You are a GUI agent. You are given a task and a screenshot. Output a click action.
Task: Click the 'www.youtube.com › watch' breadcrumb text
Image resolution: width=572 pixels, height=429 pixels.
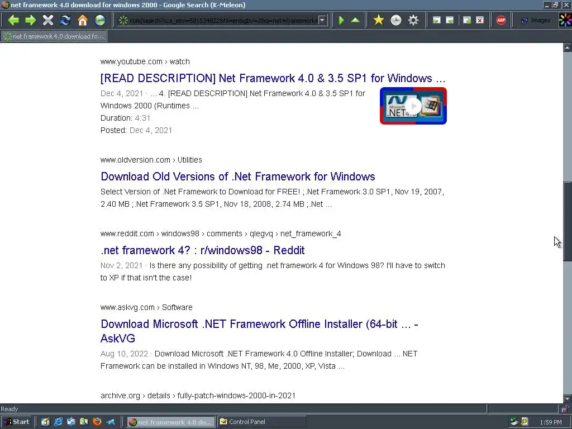[145, 61]
